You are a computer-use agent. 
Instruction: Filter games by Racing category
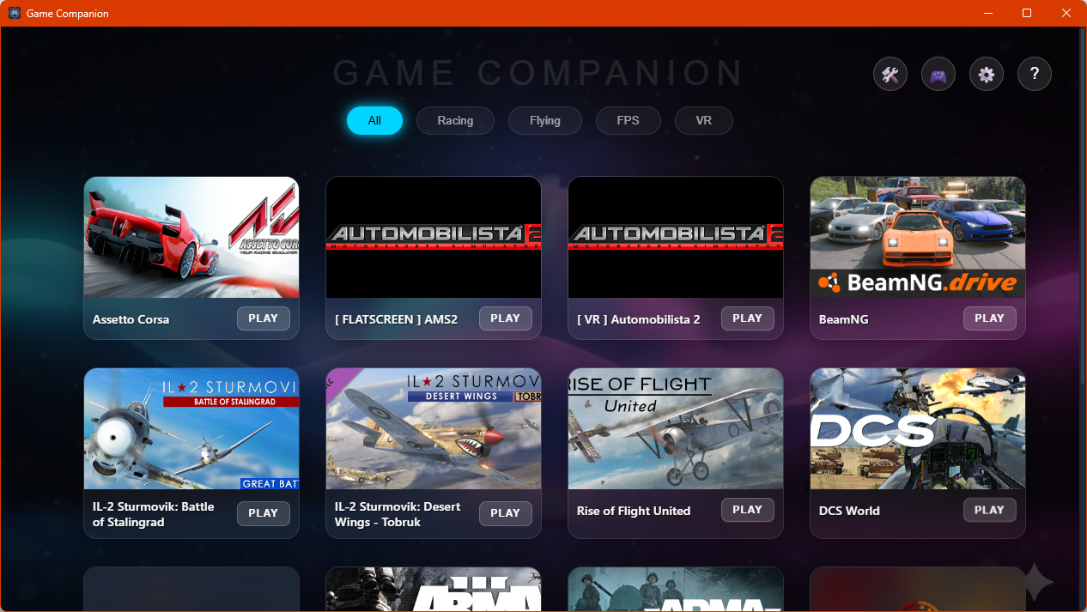point(455,121)
